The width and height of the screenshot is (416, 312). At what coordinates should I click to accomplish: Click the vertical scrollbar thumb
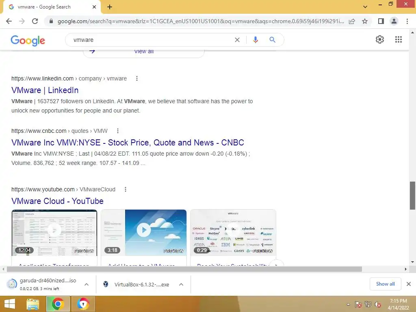point(412,195)
